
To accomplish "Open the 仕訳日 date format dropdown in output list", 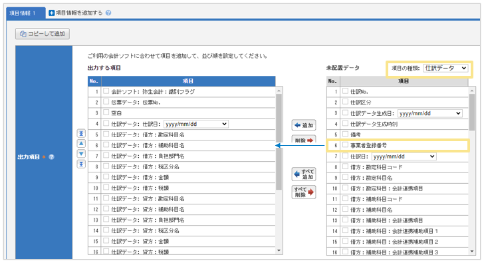I will pyautogui.click(x=195, y=124).
